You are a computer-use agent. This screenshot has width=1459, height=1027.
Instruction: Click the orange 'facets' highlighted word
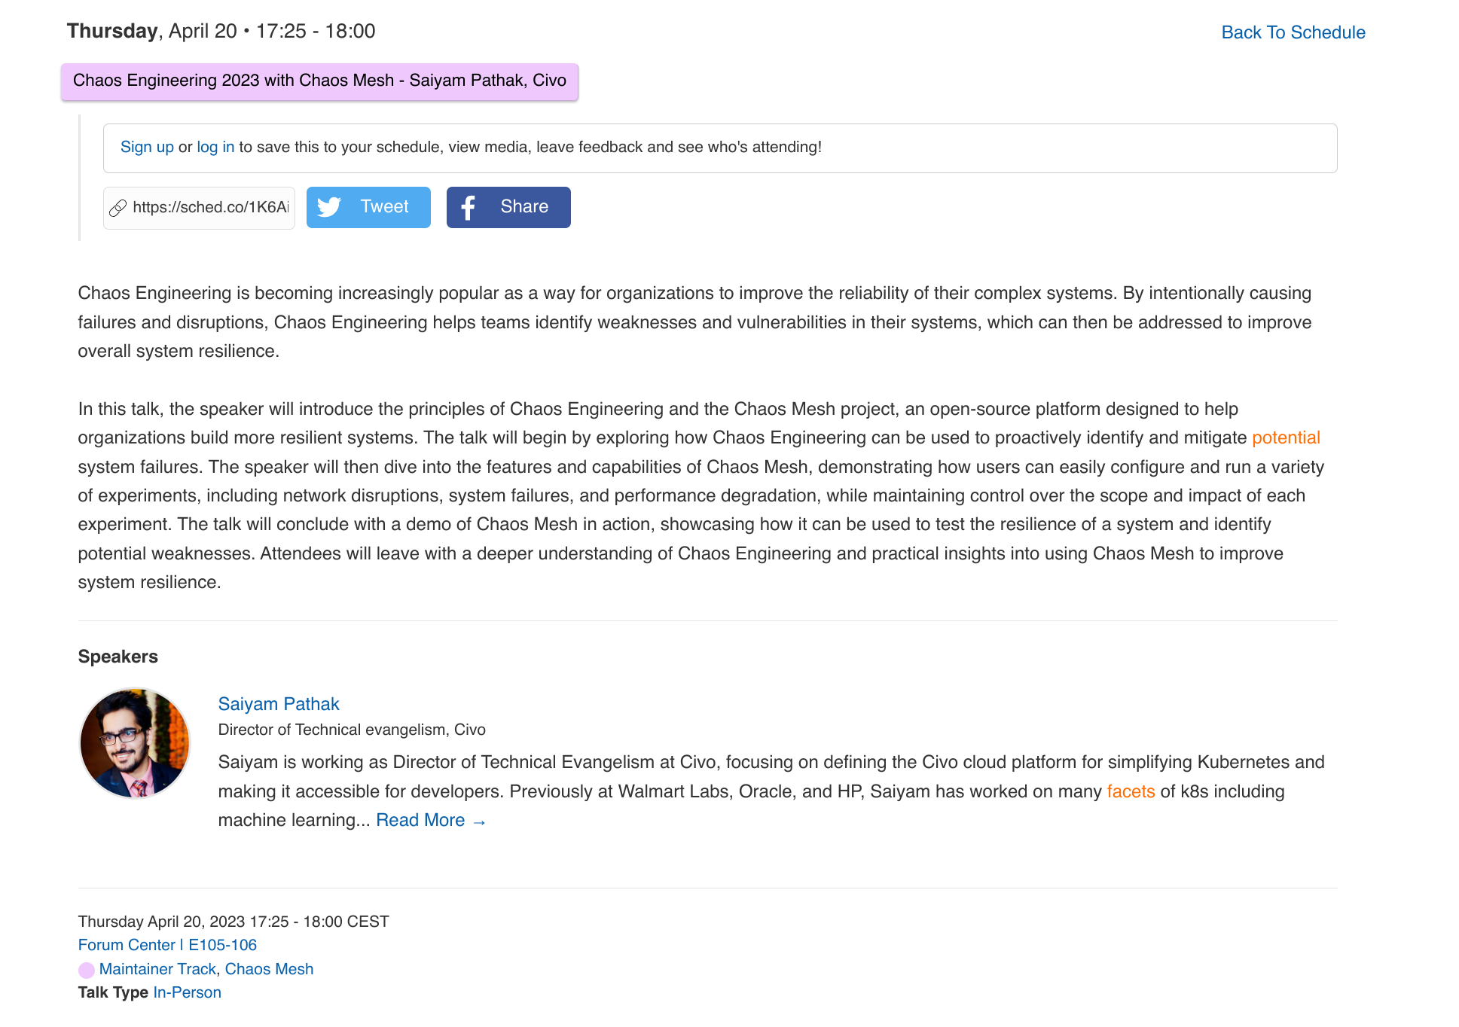(x=1131, y=792)
